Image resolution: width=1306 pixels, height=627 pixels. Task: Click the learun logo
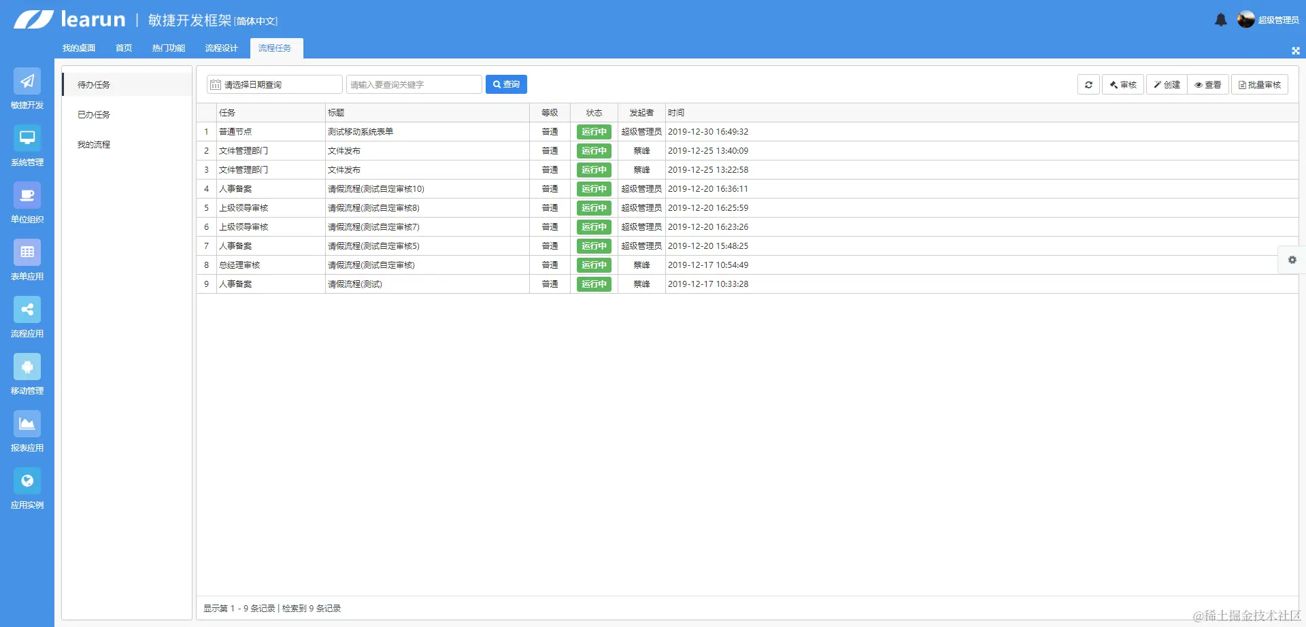pos(69,19)
